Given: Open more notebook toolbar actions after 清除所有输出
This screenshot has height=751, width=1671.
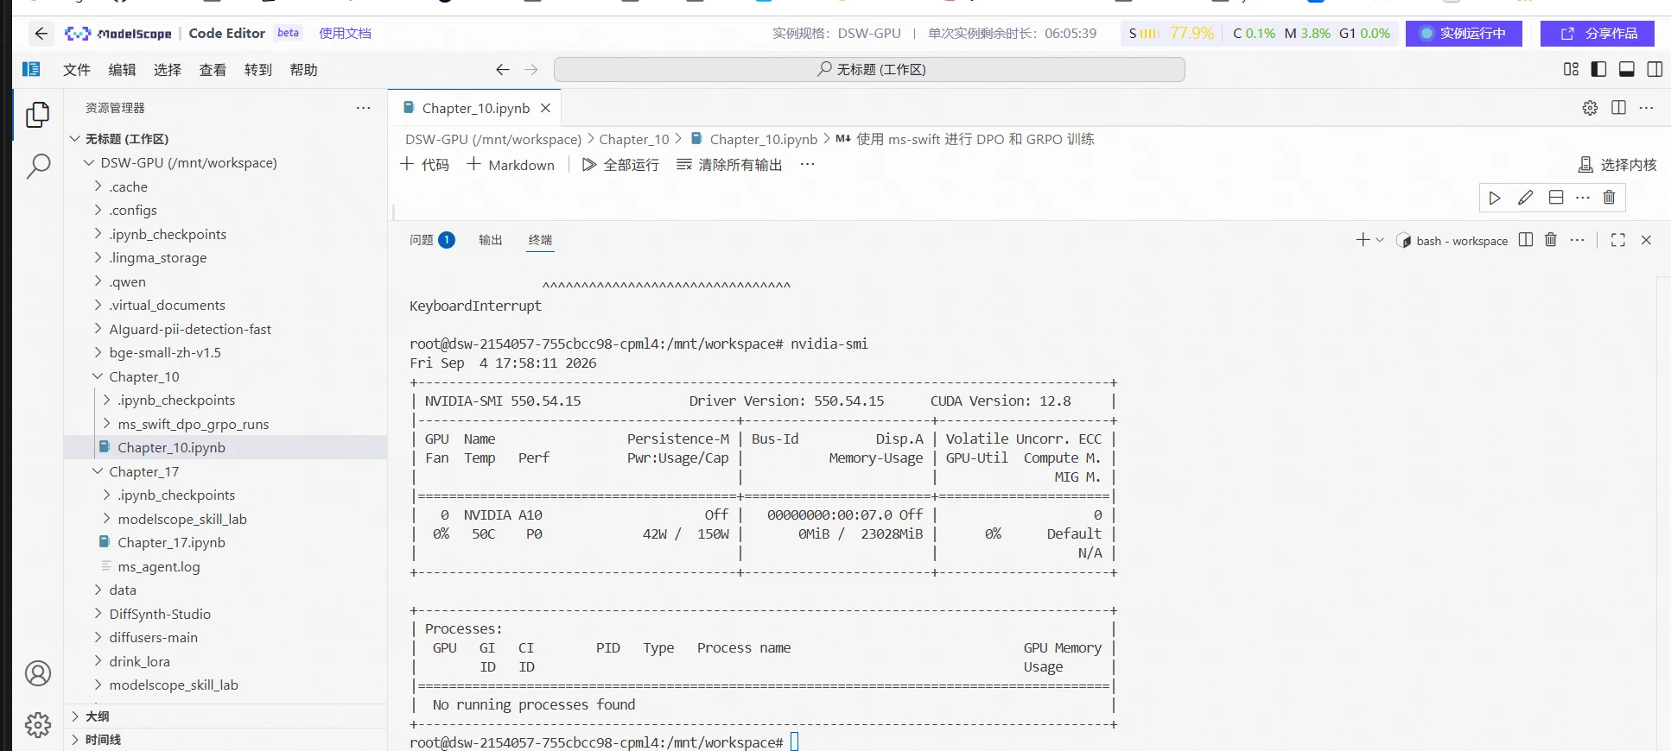Looking at the screenshot, I should 807,164.
